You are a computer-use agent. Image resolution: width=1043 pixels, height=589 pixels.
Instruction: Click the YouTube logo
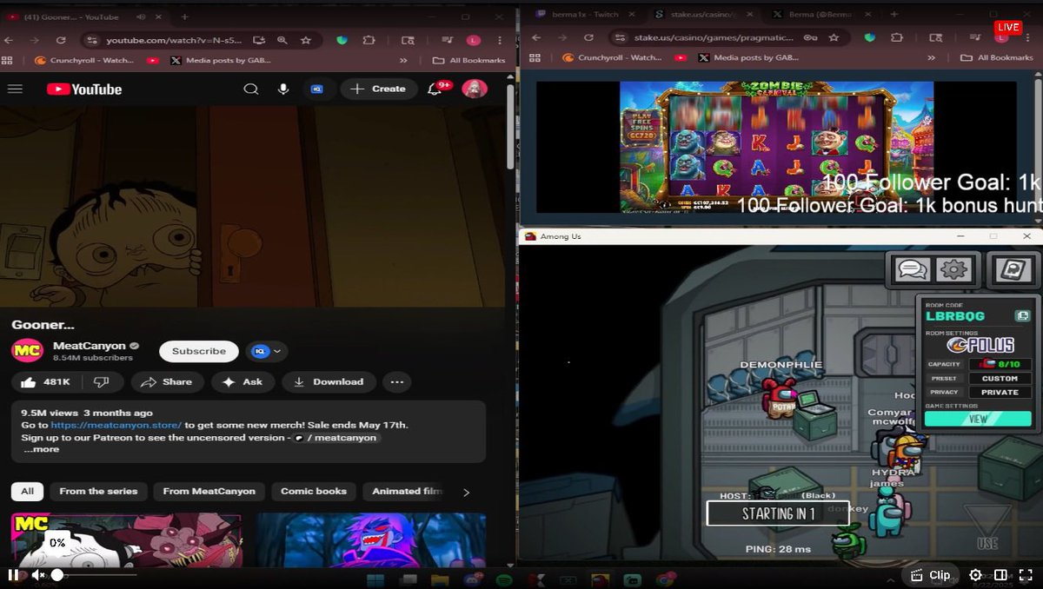(84, 89)
